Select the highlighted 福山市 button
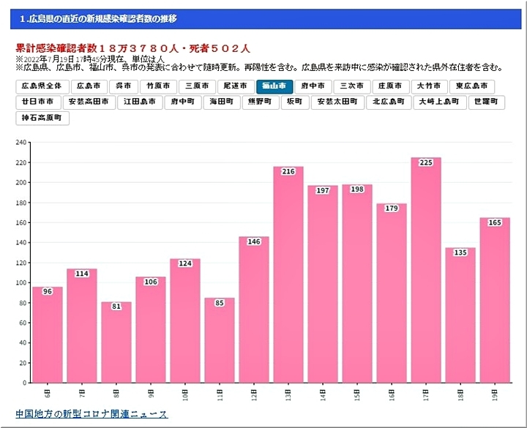 [274, 86]
